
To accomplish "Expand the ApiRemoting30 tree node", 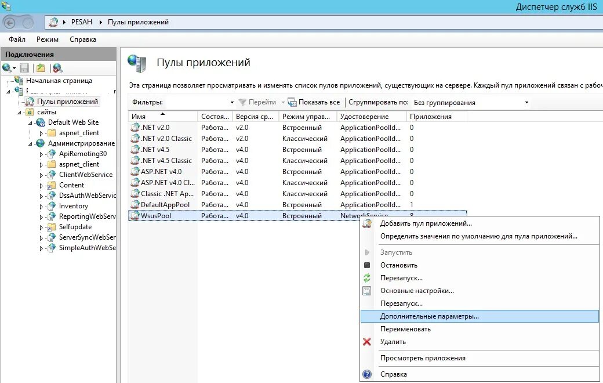I will pyautogui.click(x=41, y=154).
